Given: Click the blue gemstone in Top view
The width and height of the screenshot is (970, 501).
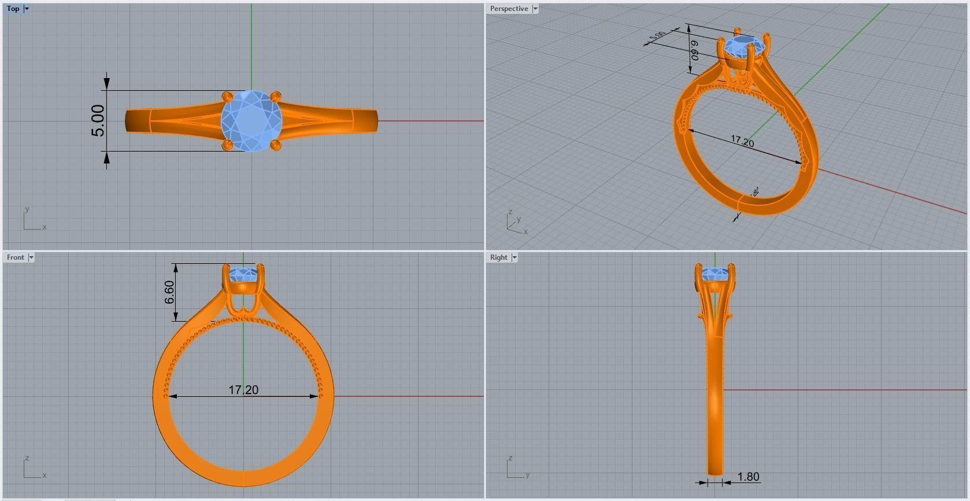Looking at the screenshot, I should coord(251,121).
